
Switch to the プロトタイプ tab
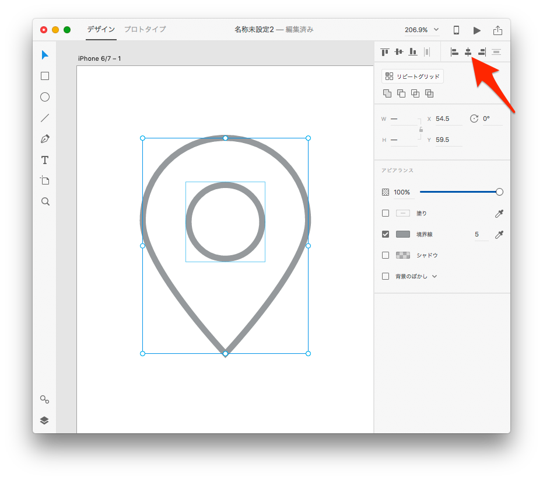coord(145,29)
